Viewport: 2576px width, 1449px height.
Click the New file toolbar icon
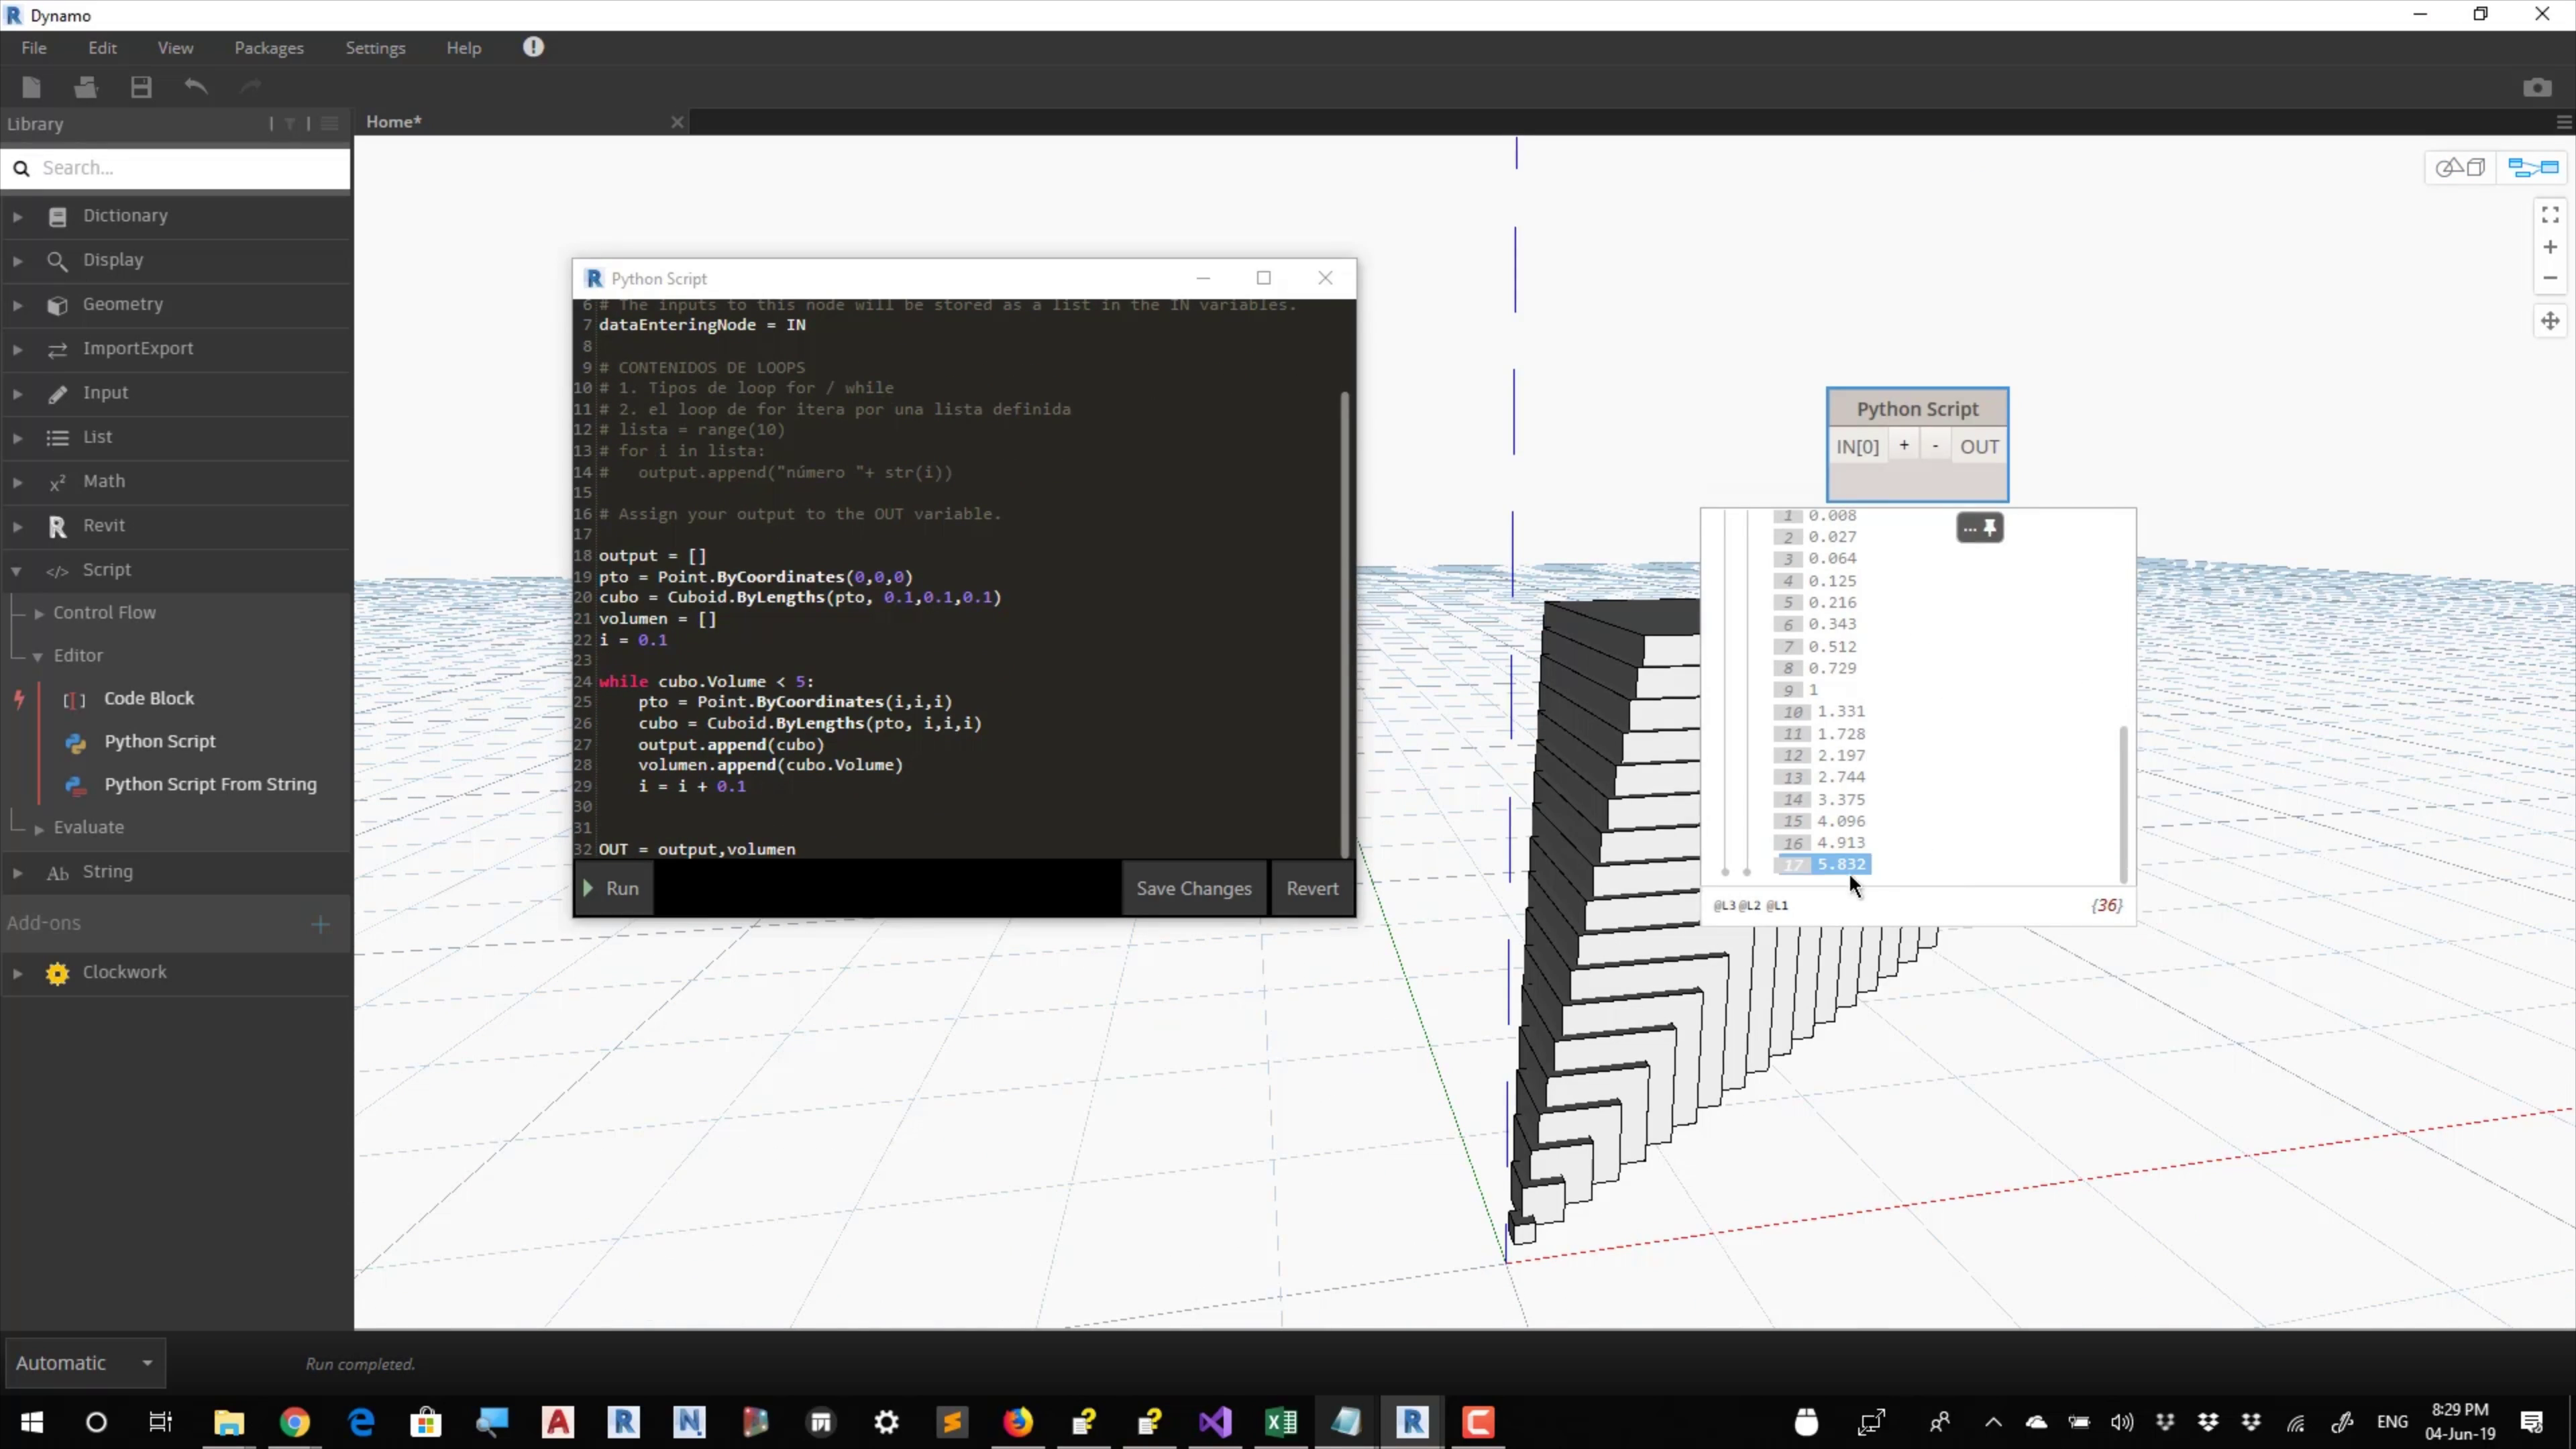31,88
